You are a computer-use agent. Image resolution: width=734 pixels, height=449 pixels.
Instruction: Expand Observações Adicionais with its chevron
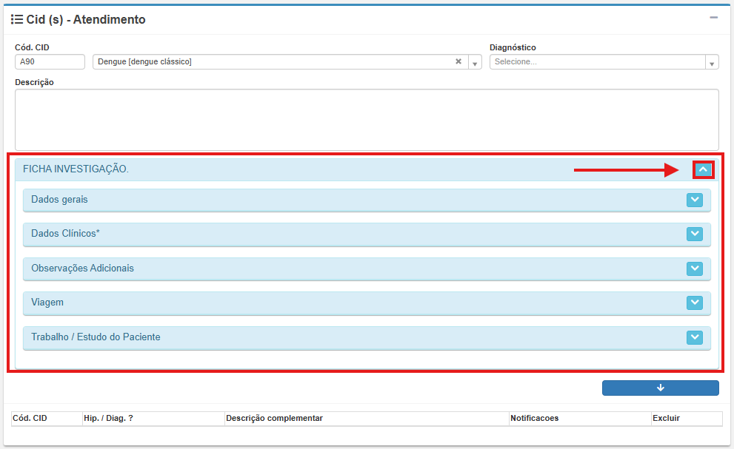pyautogui.click(x=694, y=269)
